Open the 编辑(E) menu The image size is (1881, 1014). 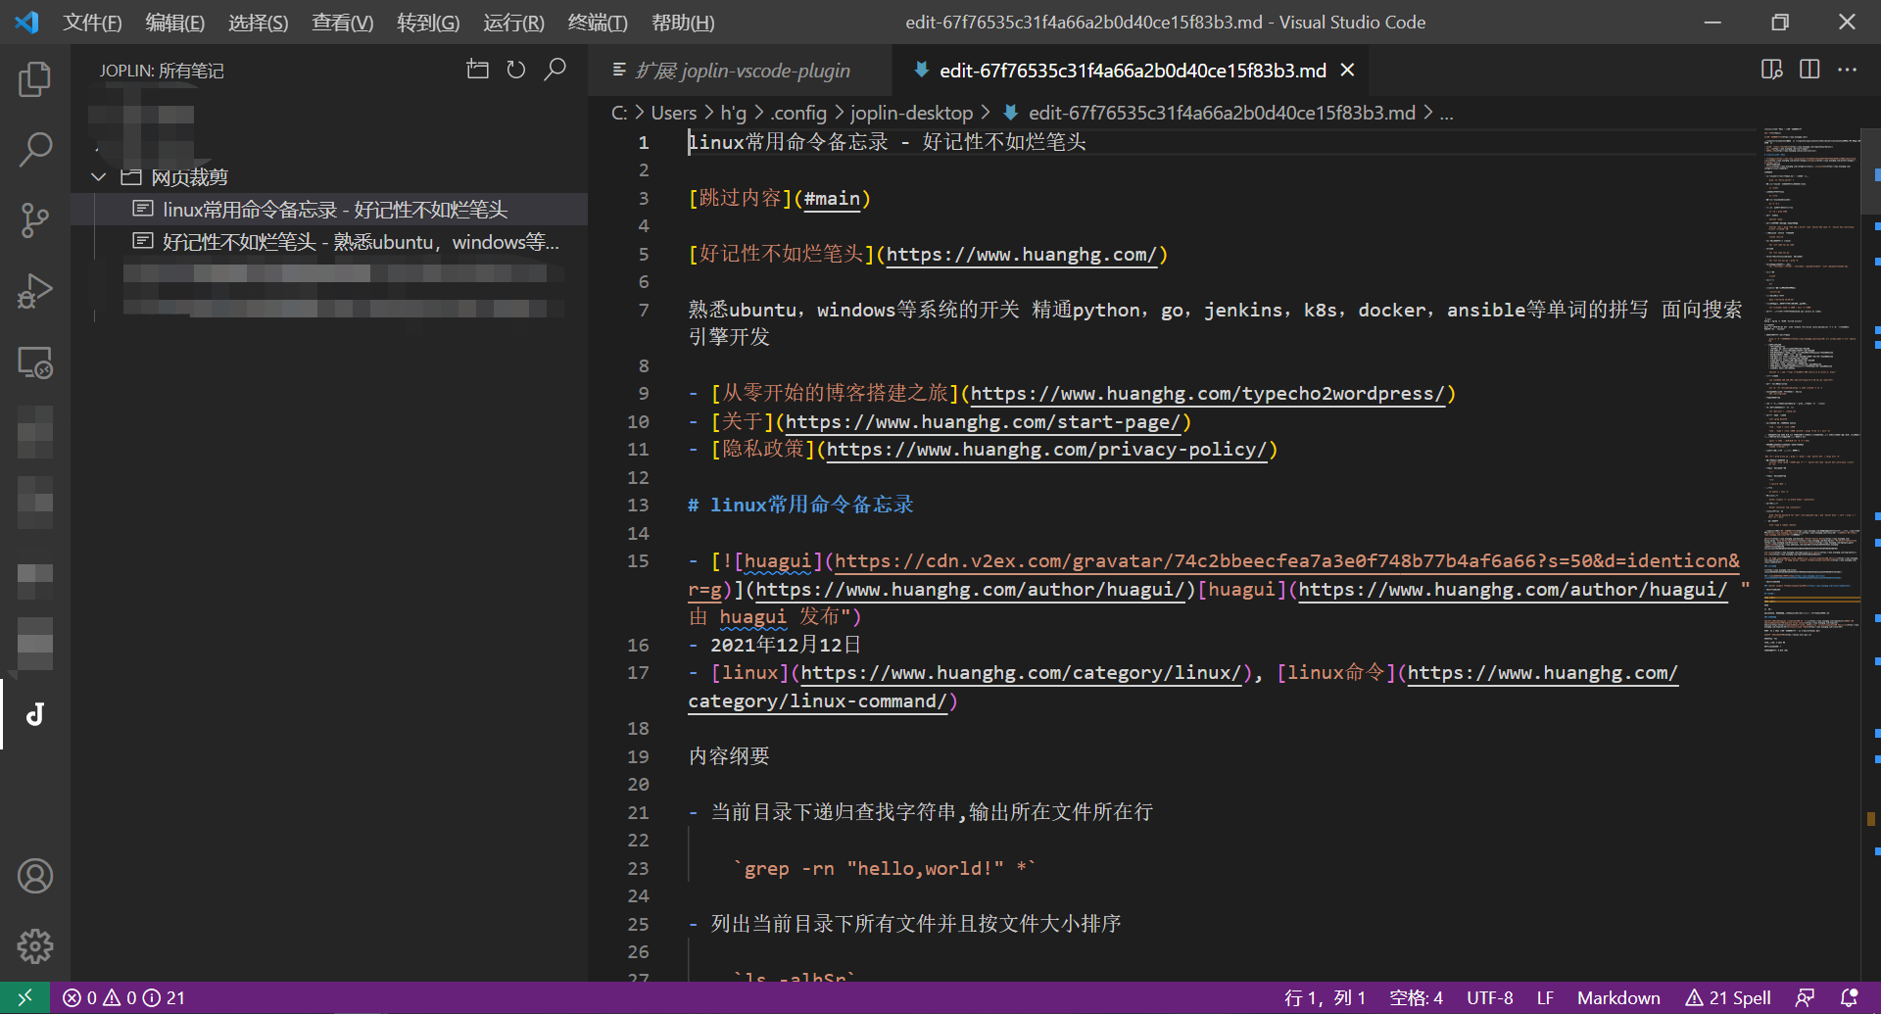174,23
